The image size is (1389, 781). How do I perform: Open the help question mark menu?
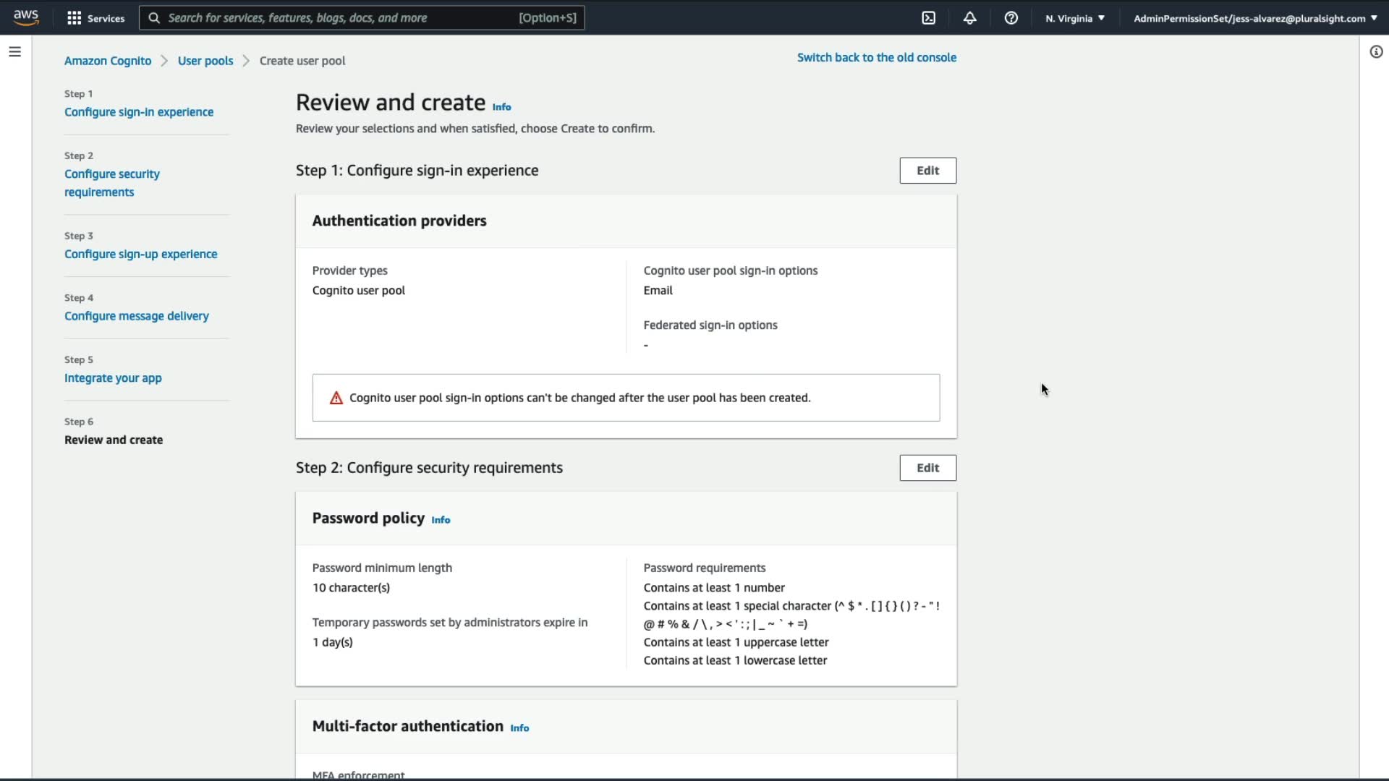point(1011,18)
